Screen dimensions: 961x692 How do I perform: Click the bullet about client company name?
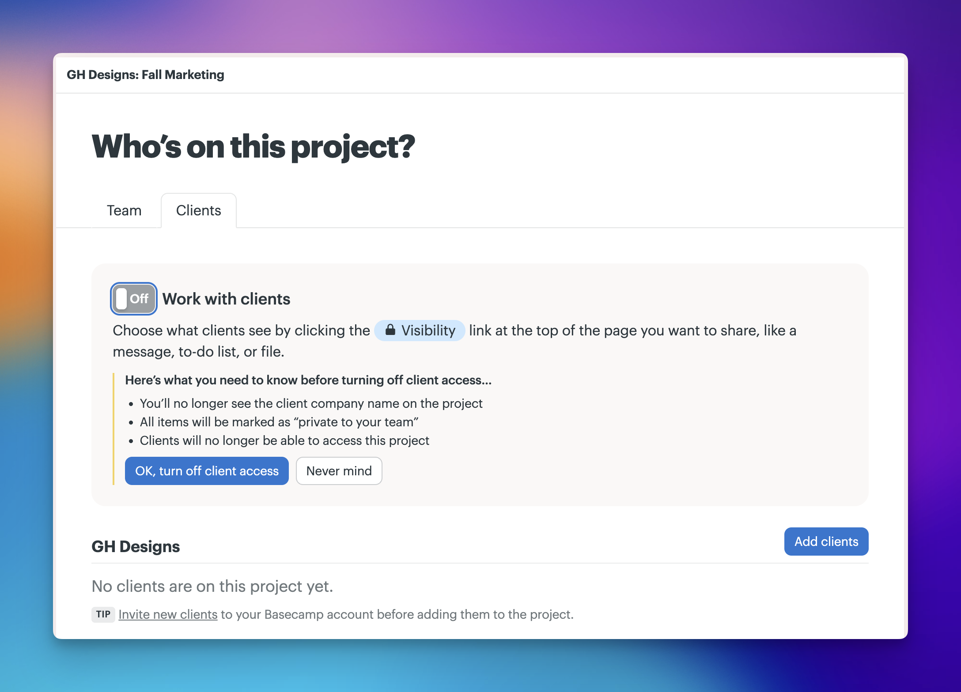[311, 403]
